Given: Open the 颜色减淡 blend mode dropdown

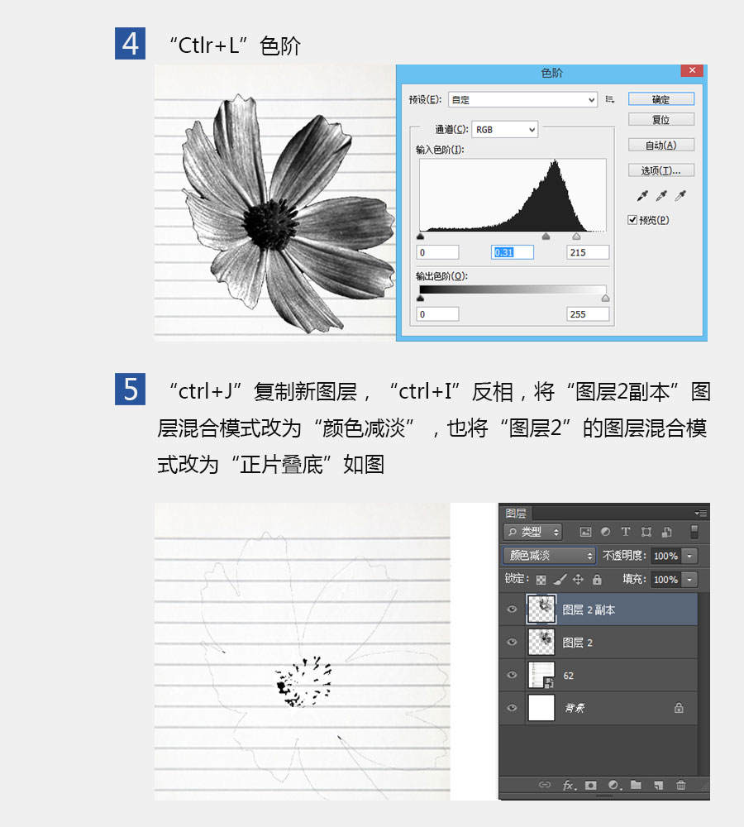Looking at the screenshot, I should [x=549, y=556].
